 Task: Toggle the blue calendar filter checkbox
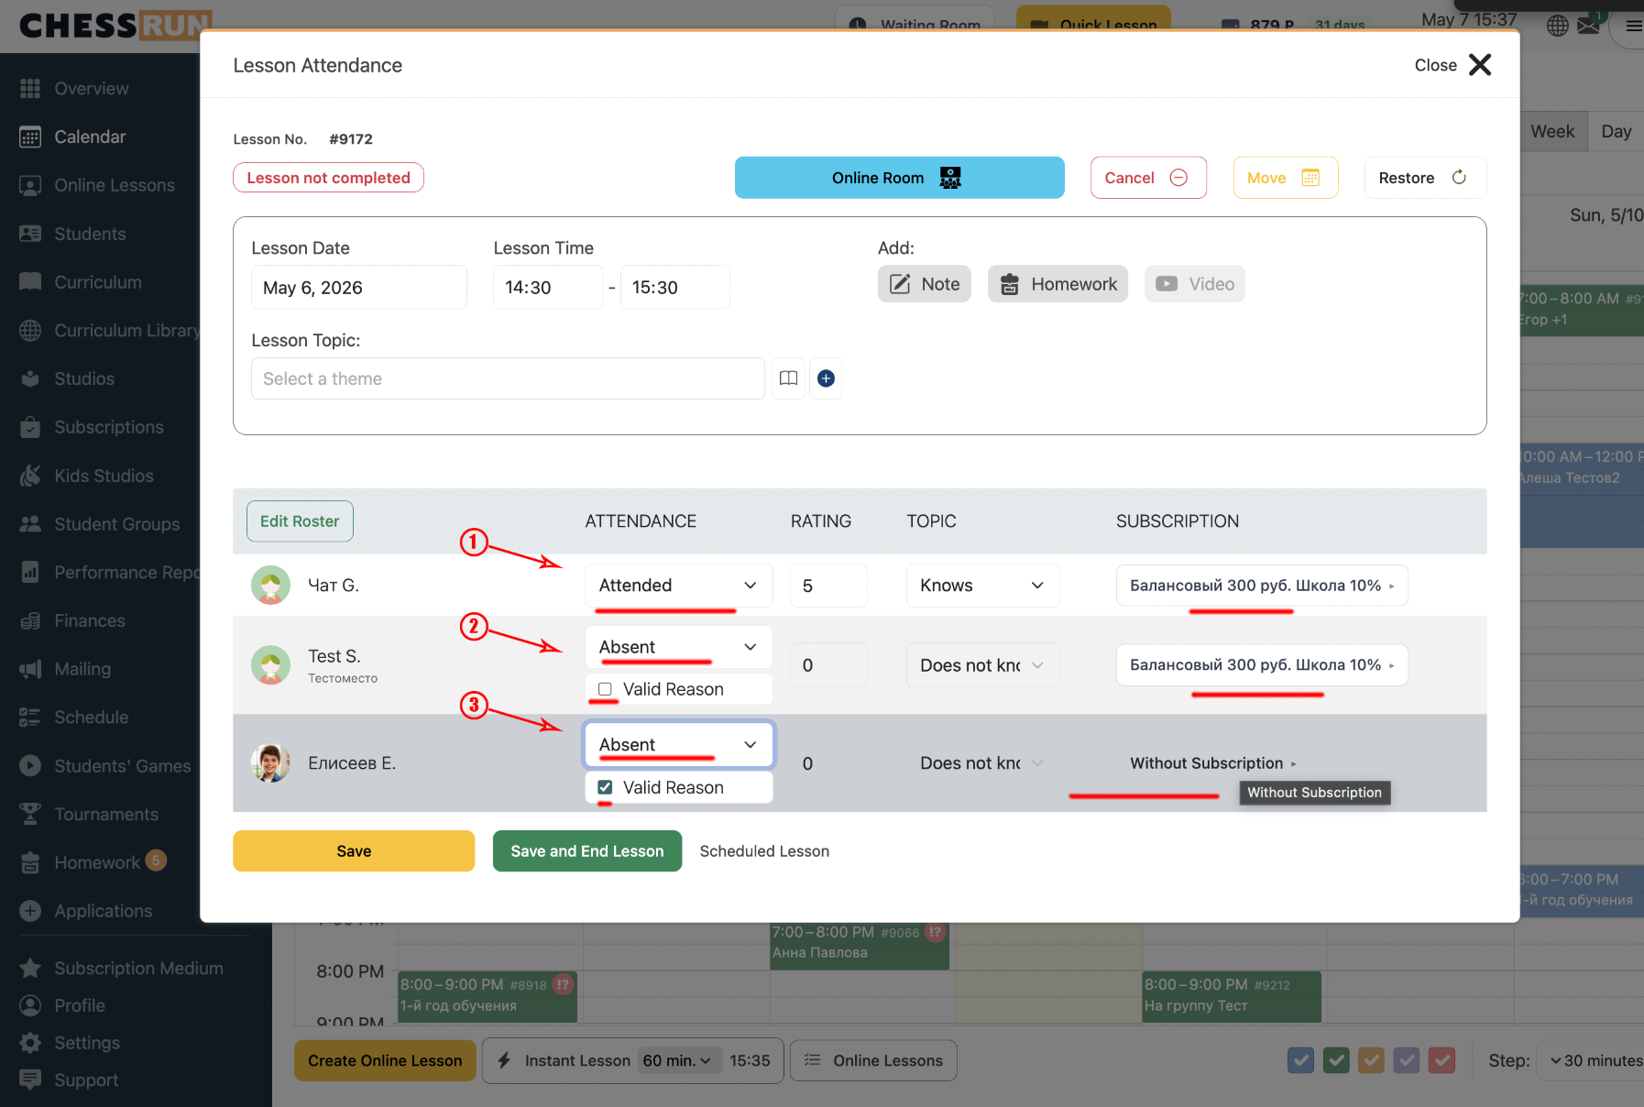(1300, 1061)
